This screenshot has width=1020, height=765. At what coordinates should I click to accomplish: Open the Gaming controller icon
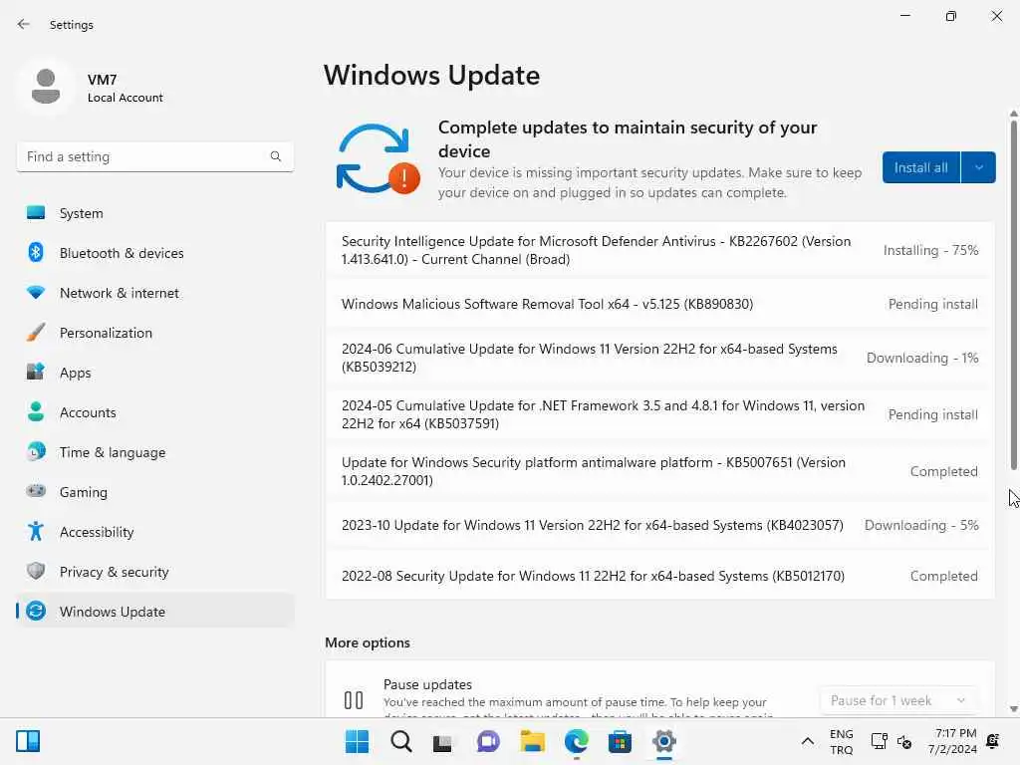[x=36, y=491]
